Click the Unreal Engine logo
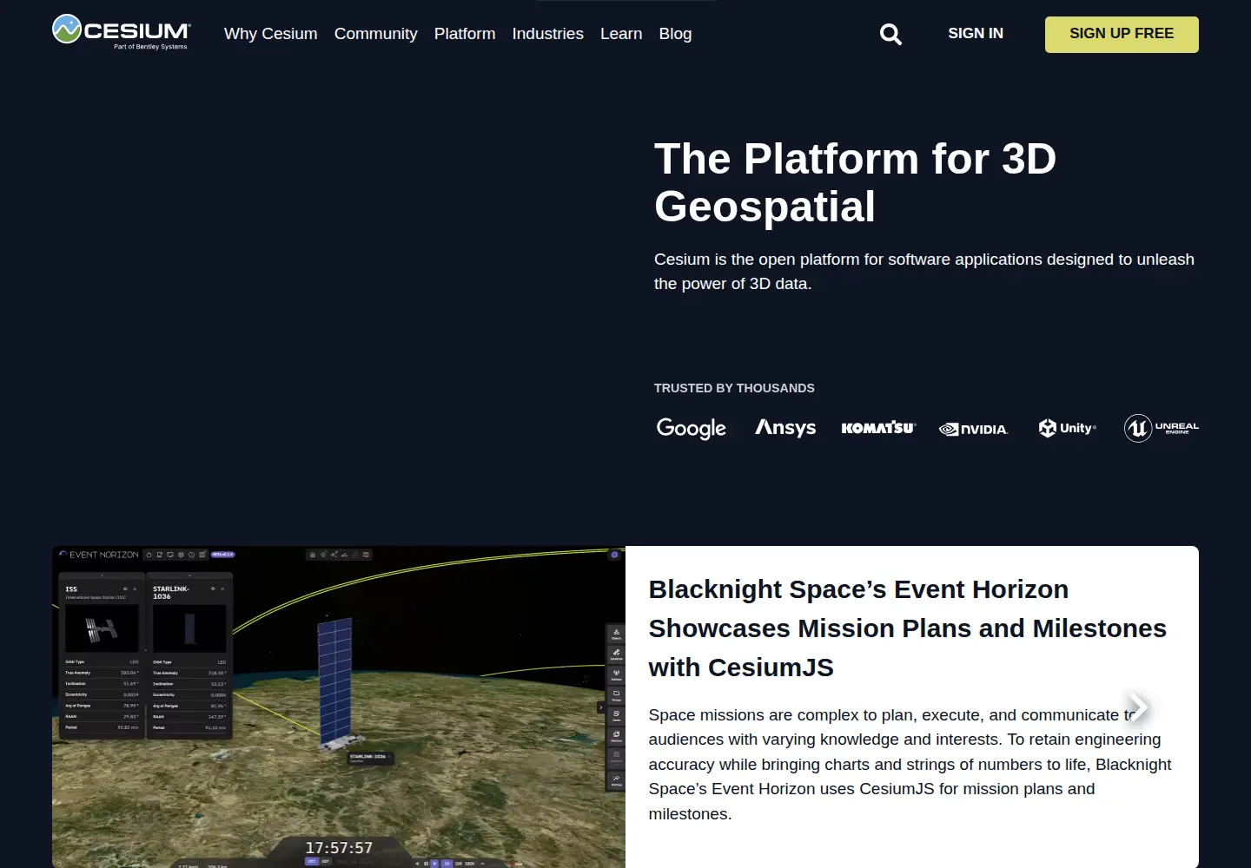Image resolution: width=1251 pixels, height=868 pixels. tap(1162, 428)
